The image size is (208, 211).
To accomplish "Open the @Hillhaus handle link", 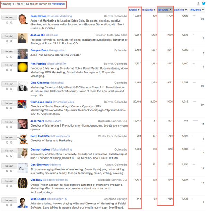I will tap(52, 35).
